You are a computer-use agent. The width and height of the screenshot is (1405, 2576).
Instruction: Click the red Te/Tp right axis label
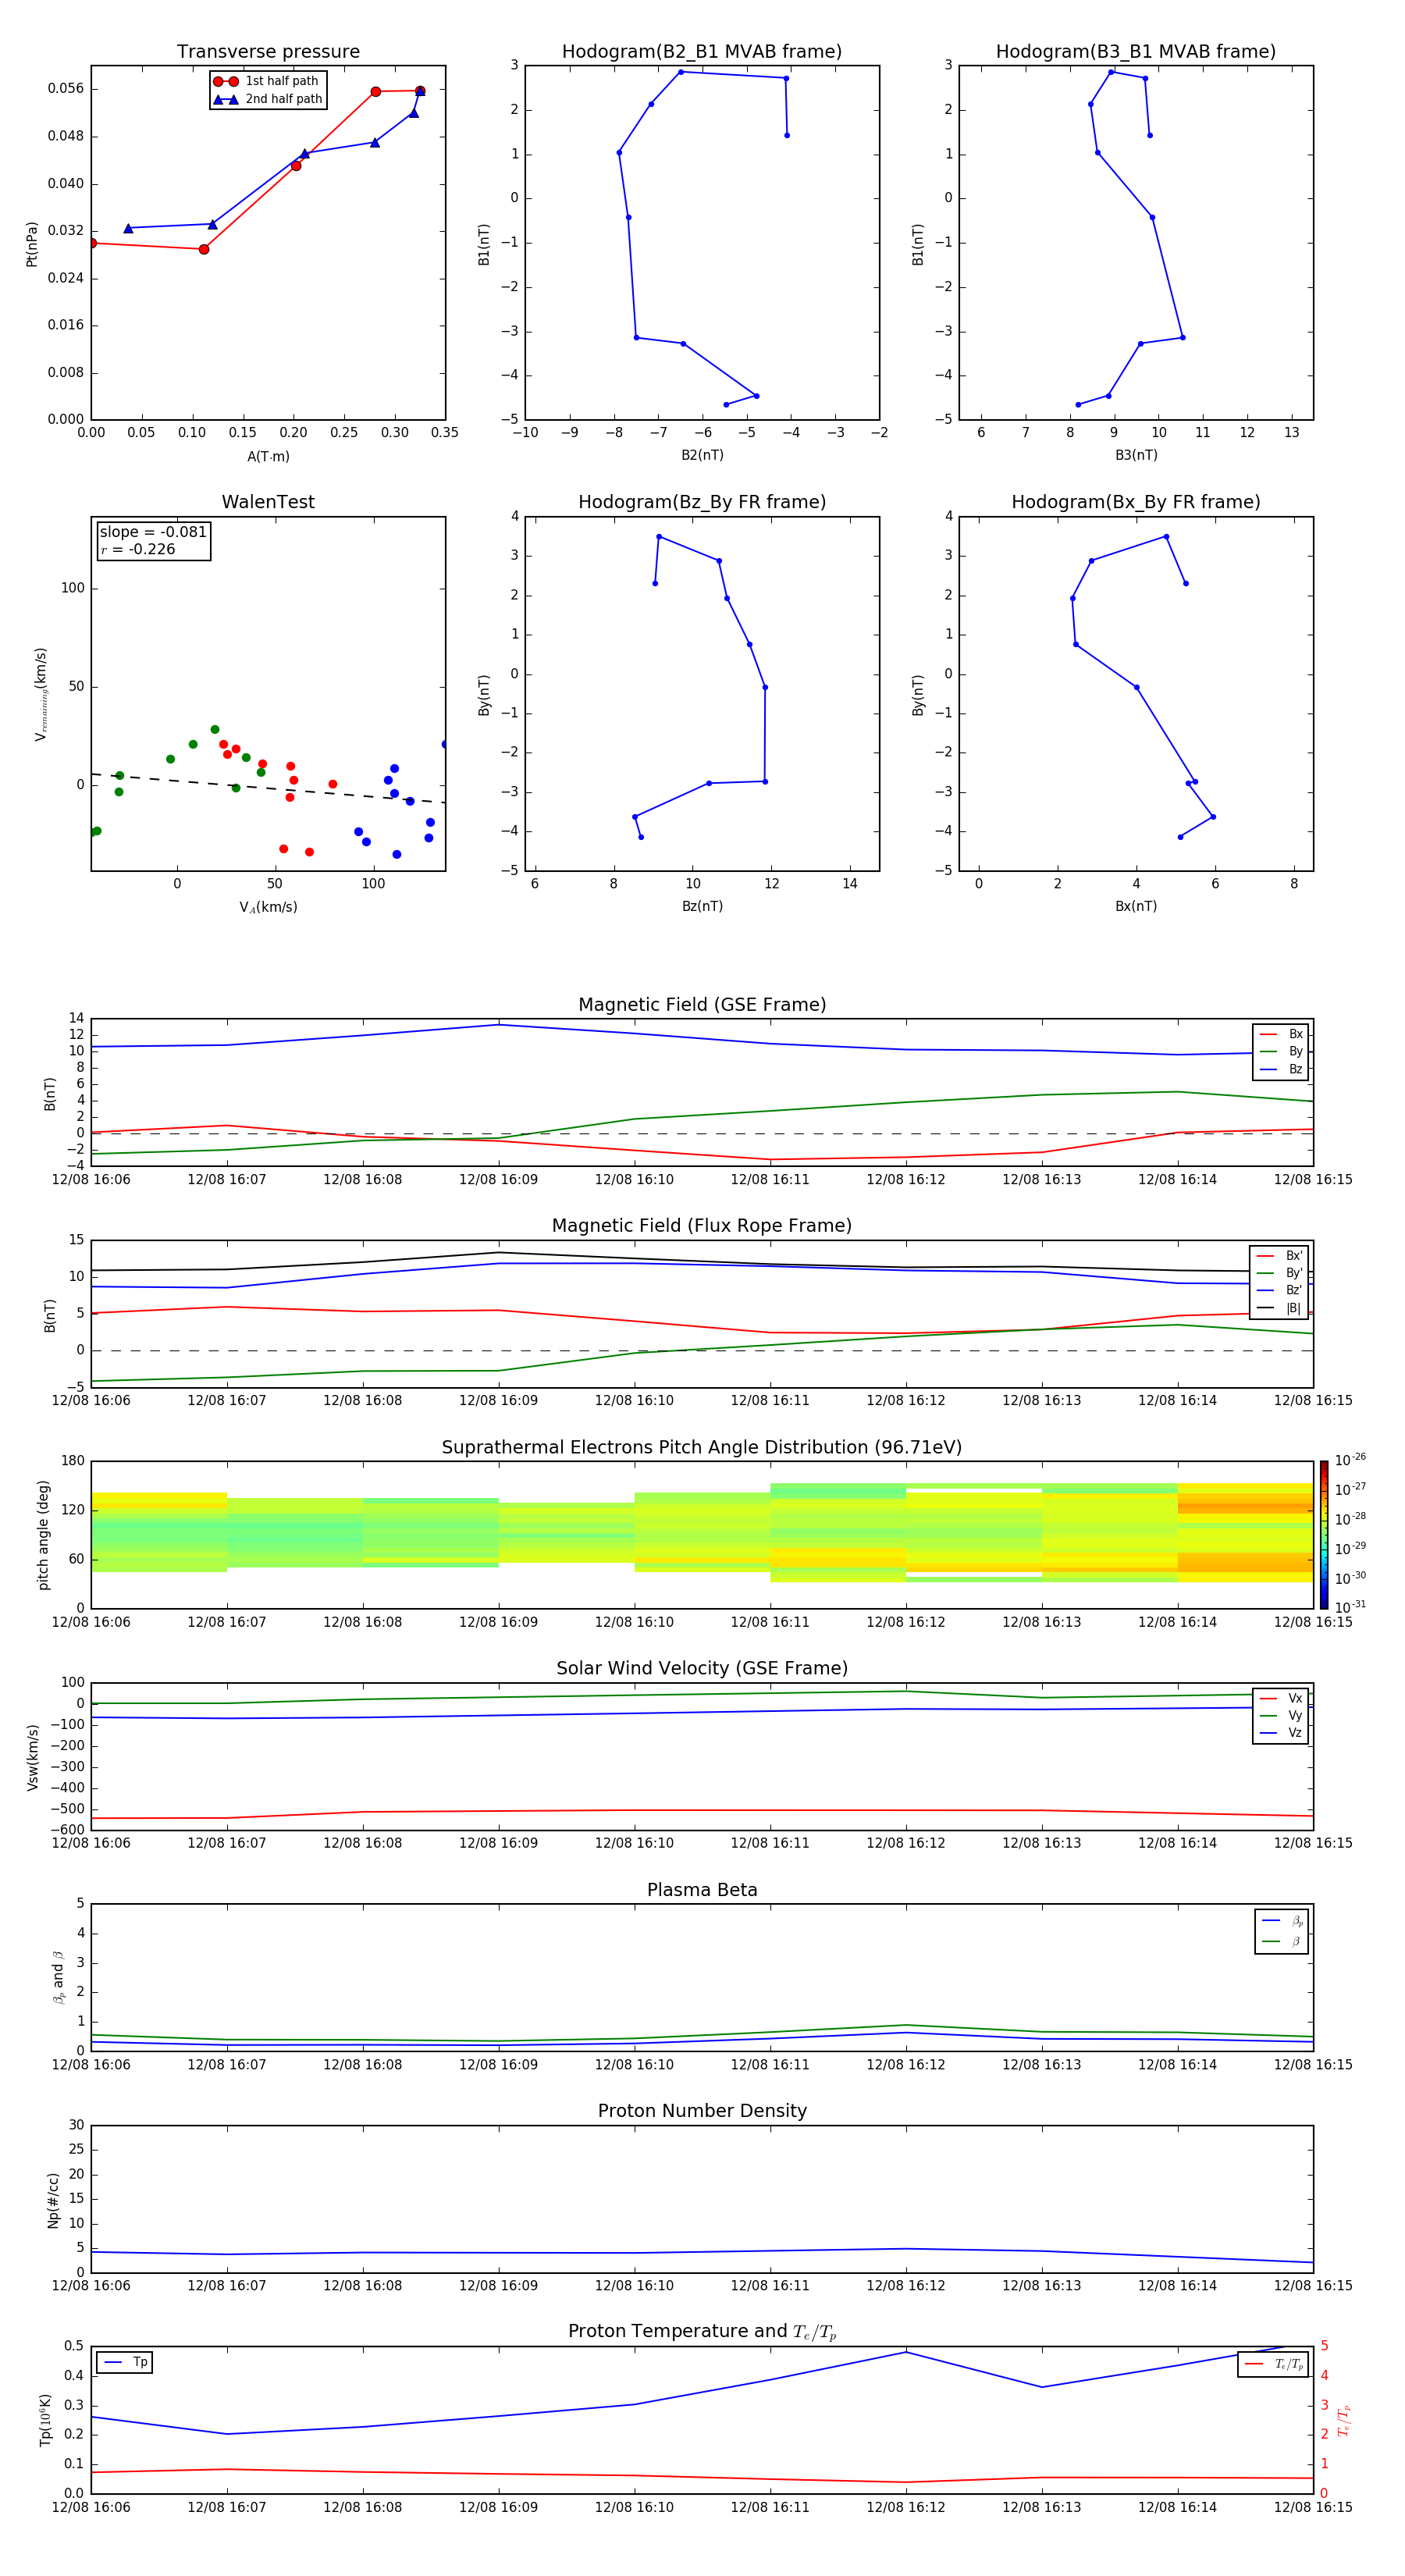pyautogui.click(x=1344, y=2420)
